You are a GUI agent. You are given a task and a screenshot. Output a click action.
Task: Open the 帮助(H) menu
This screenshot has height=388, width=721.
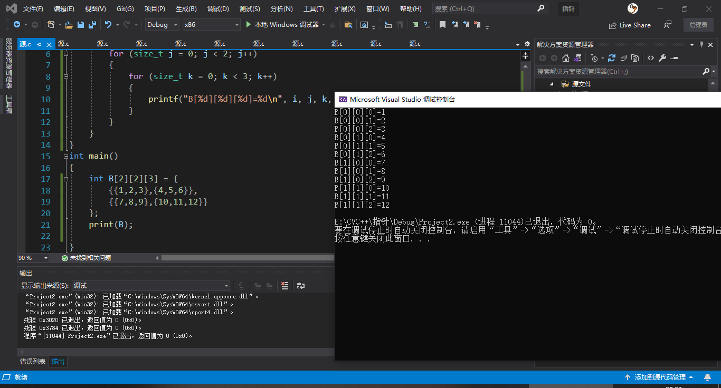(x=411, y=9)
